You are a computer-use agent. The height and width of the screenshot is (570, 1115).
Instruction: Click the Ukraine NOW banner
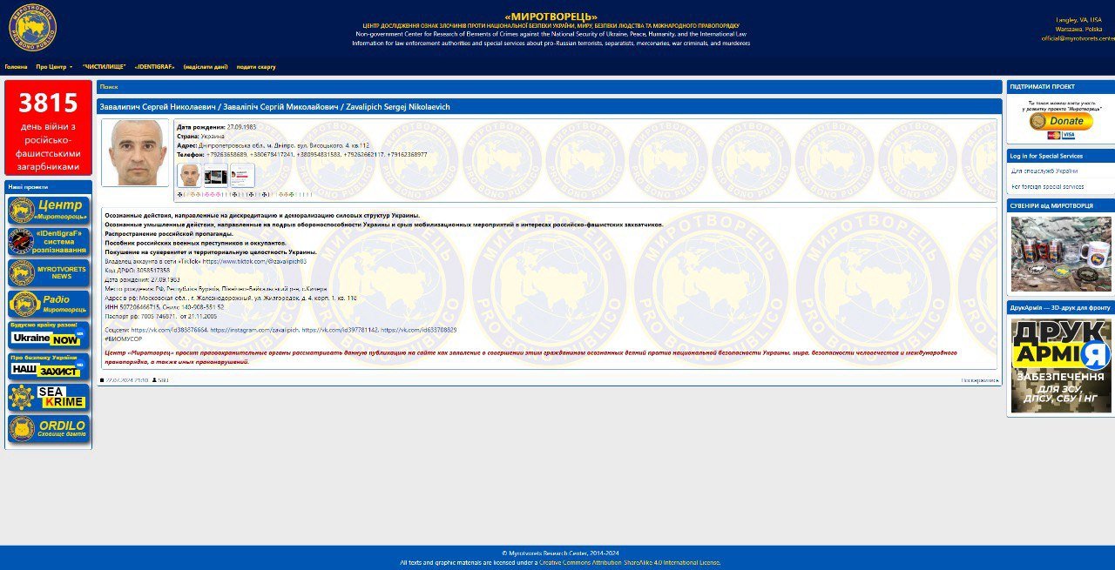click(49, 335)
